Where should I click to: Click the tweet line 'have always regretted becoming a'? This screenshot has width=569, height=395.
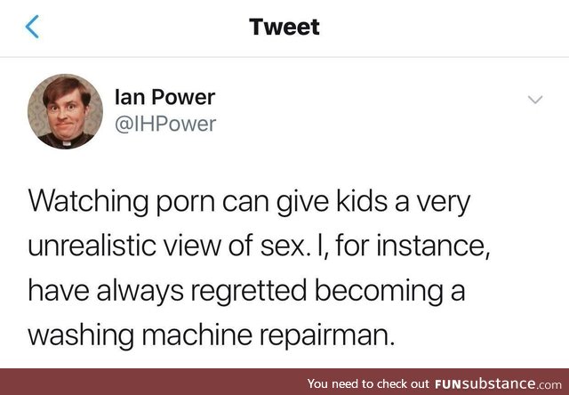[x=246, y=291]
